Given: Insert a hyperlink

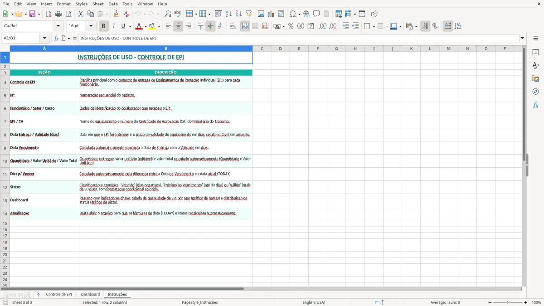Looking at the screenshot, I should coord(306,14).
